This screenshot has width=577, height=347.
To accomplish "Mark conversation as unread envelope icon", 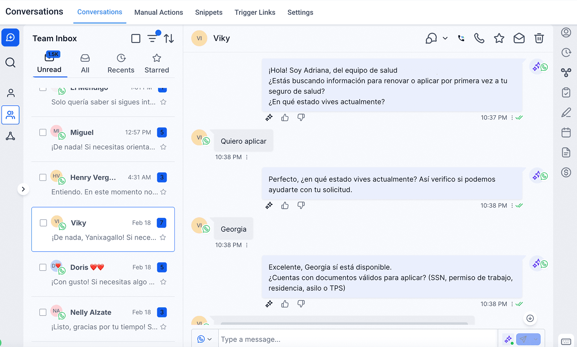I will tap(519, 38).
